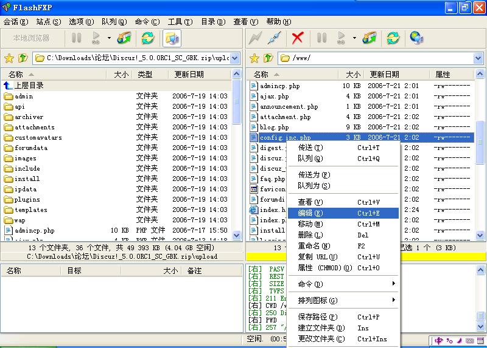Click local pane up-folder icon
Screen dimensions: 487x348
tap(23, 58)
